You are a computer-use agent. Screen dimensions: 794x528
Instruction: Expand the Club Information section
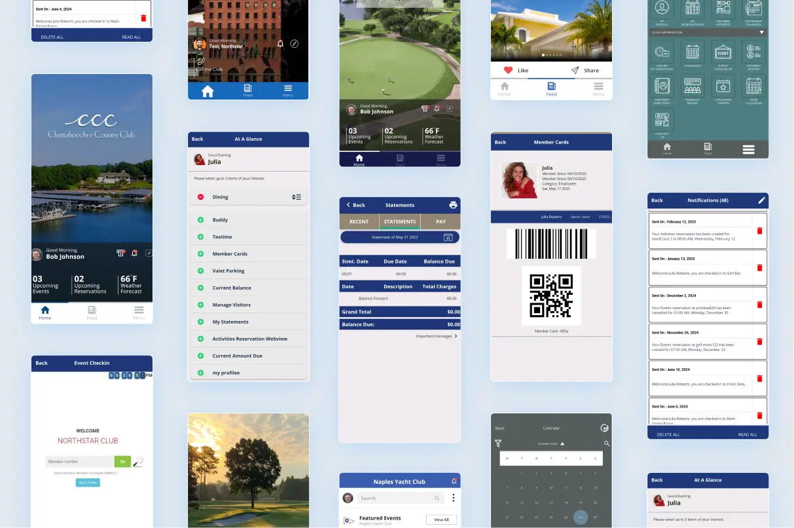762,32
